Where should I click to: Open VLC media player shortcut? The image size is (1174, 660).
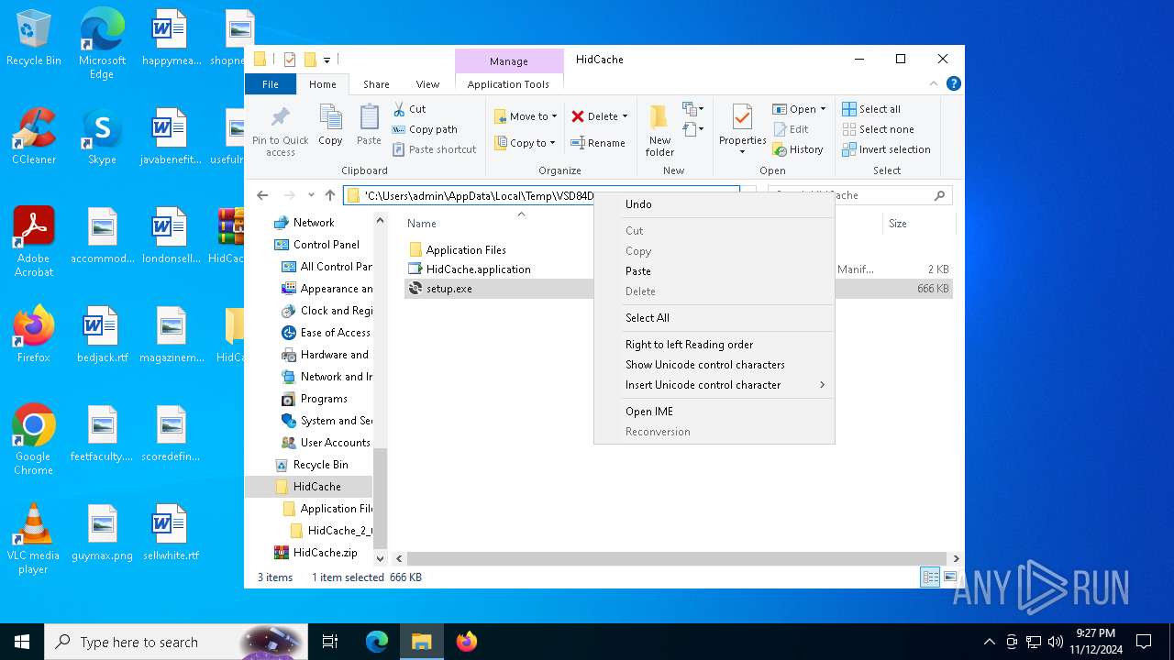point(34,539)
